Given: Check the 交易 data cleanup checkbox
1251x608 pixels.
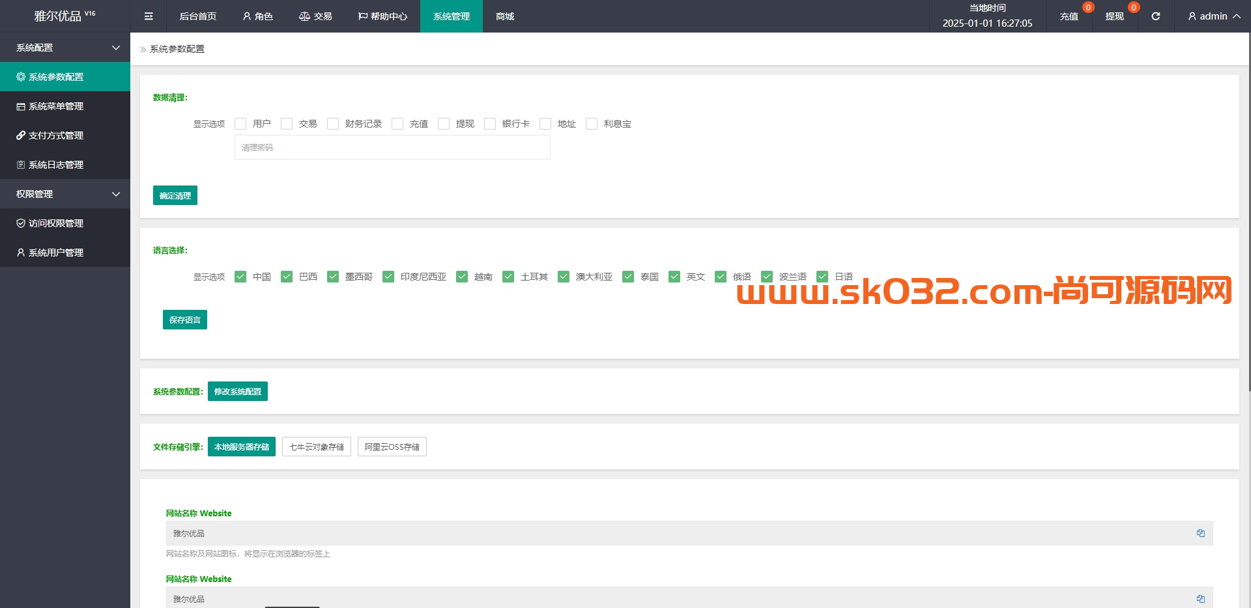Looking at the screenshot, I should 287,124.
